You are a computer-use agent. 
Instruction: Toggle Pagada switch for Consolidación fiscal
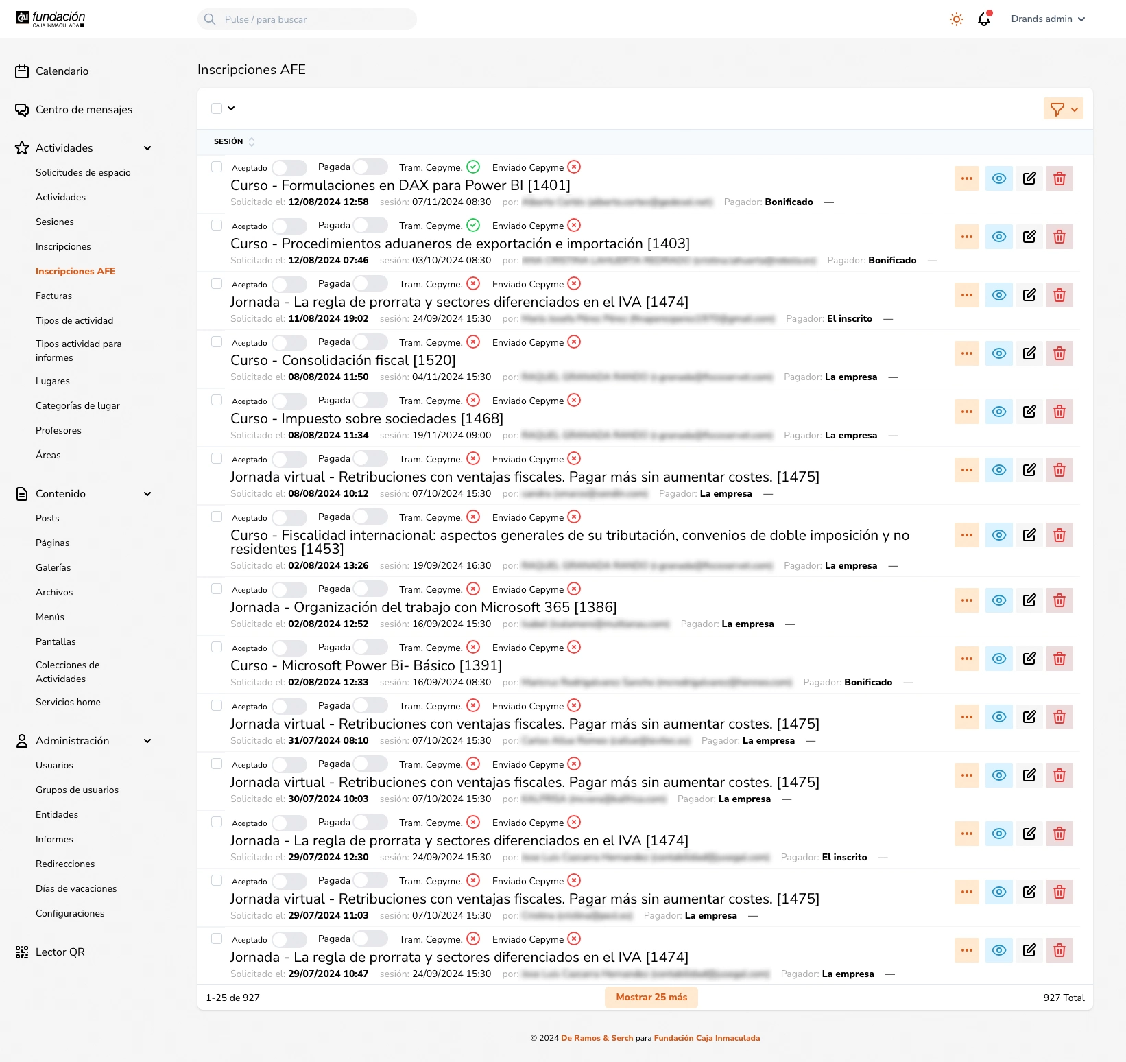click(x=370, y=342)
